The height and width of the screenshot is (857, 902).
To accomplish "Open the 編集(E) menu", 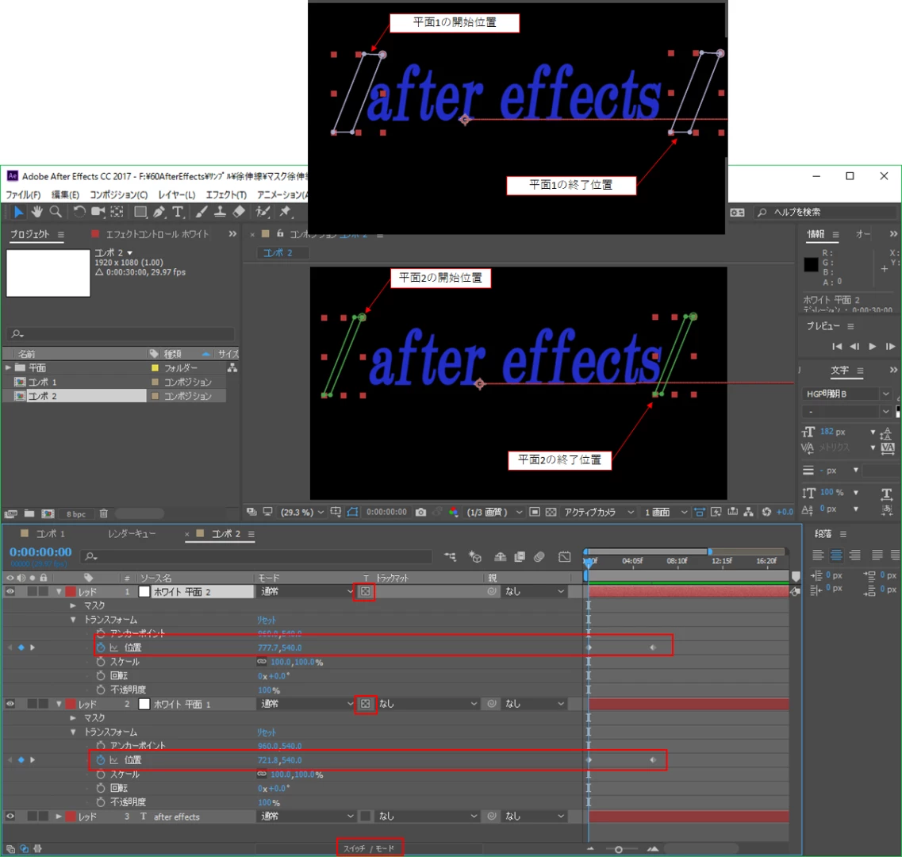I will [65, 194].
